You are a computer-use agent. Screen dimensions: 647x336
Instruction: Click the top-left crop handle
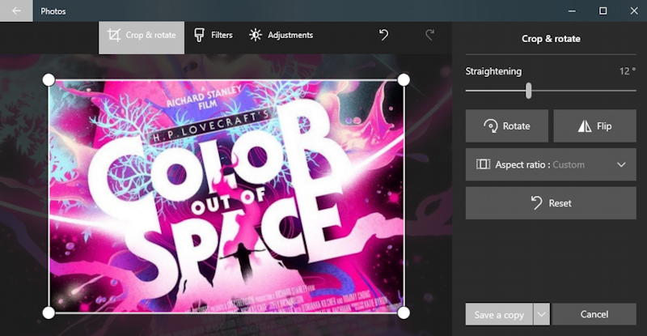[49, 80]
